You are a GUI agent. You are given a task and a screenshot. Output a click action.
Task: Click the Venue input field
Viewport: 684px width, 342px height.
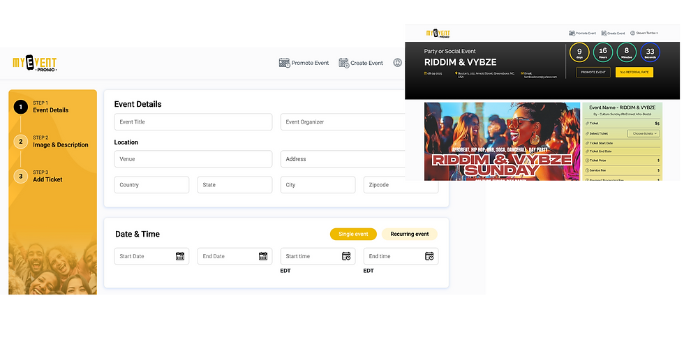point(193,159)
